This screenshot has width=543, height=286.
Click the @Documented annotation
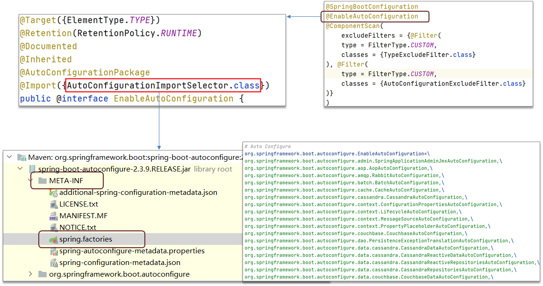pos(48,46)
